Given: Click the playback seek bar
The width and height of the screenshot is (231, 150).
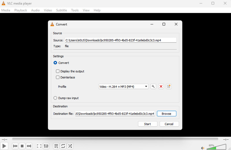Looking at the screenshot, I should (x=115, y=139).
